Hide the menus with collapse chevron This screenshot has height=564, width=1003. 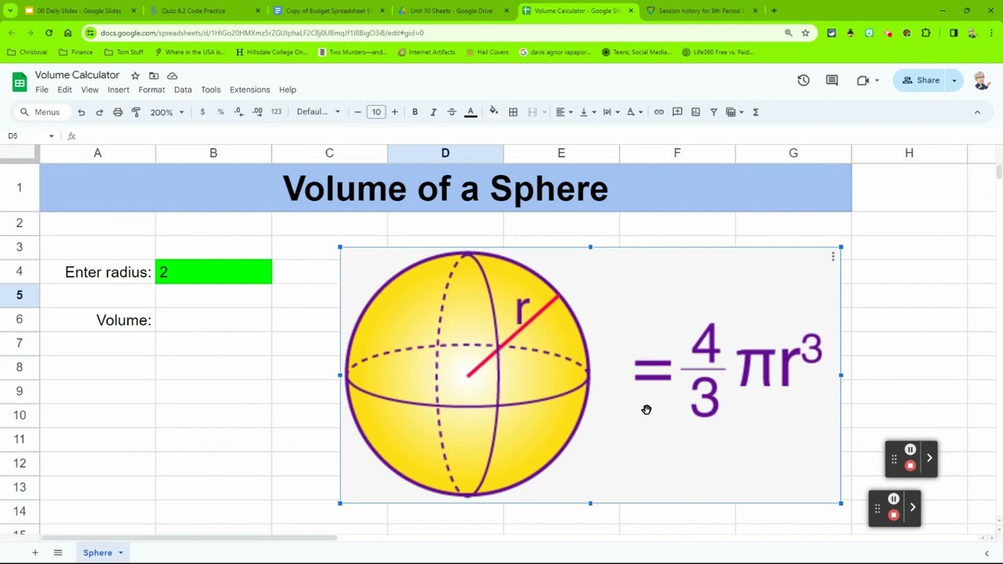coord(977,112)
